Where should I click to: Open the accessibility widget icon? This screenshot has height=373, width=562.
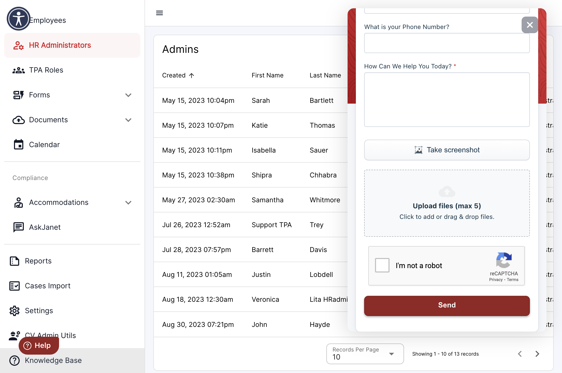[18, 19]
